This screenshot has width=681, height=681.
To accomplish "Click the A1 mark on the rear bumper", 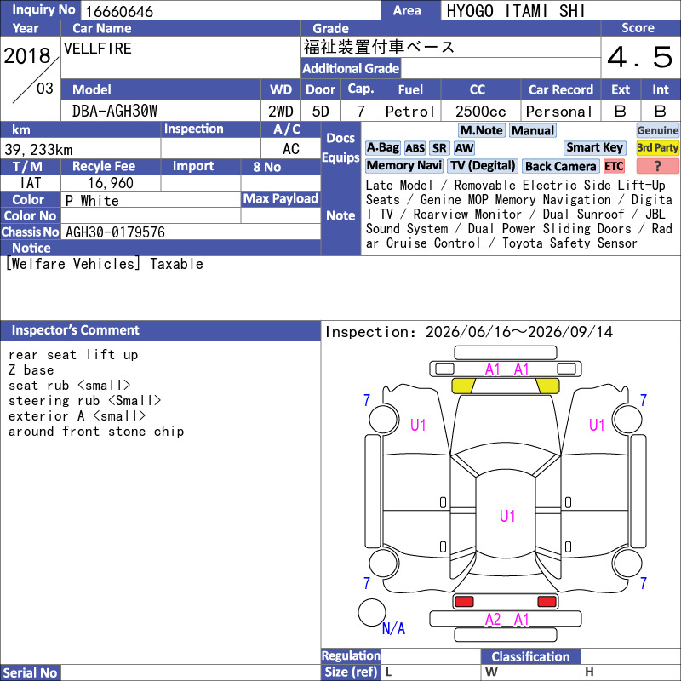I will click(x=521, y=620).
